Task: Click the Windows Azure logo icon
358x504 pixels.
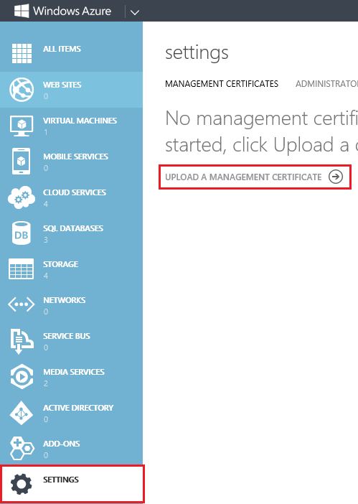Action: (22, 11)
